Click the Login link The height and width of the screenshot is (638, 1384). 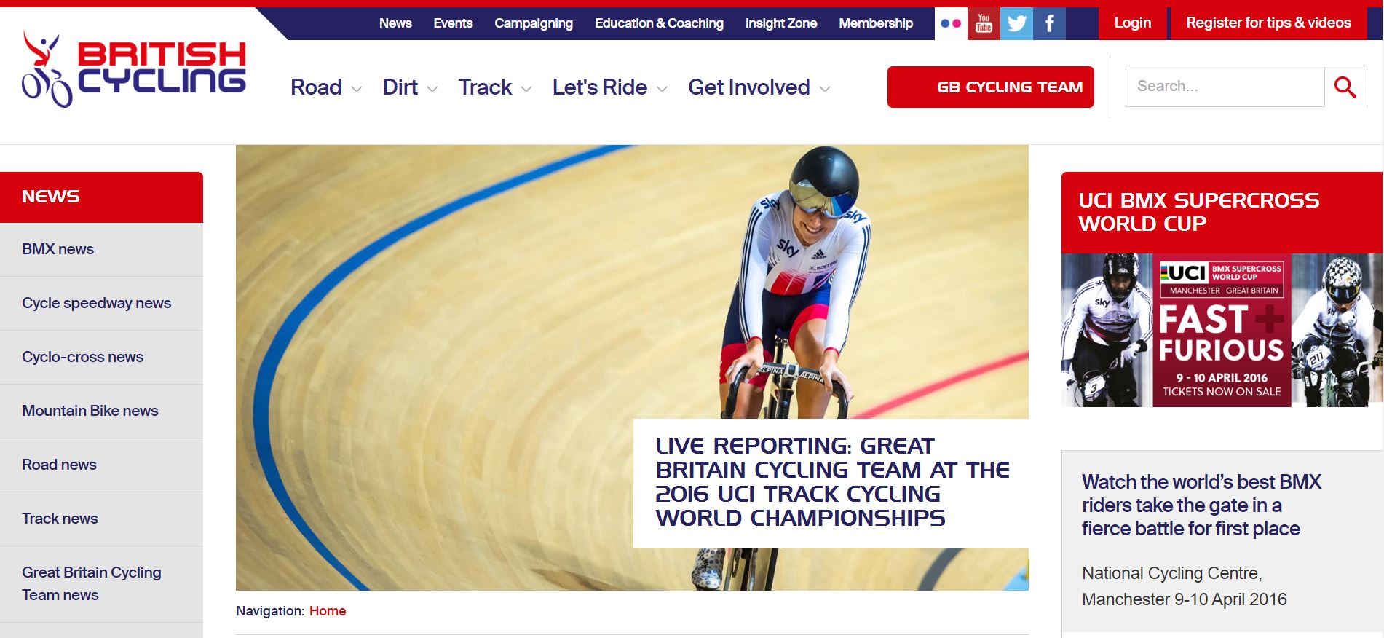pos(1133,23)
